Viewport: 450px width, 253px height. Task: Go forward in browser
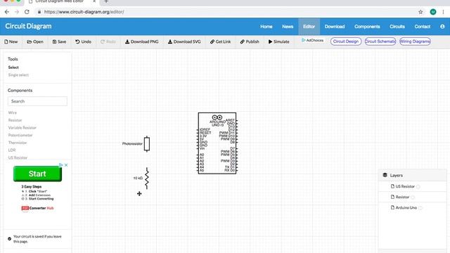click(17, 12)
